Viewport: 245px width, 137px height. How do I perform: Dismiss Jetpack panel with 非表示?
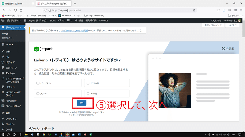(228, 49)
